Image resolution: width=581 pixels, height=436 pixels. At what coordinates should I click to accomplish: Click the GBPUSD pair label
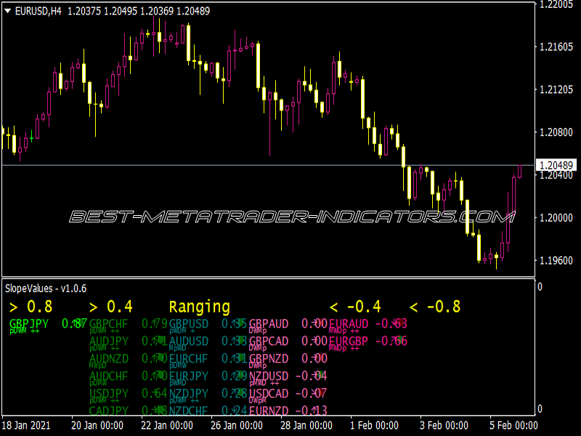[x=189, y=323]
